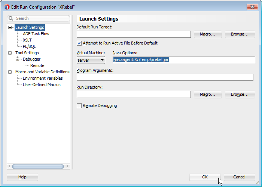Screen dimensions: 262x187
Task: Enable the Remote Debugging checkbox
Action: [79, 106]
